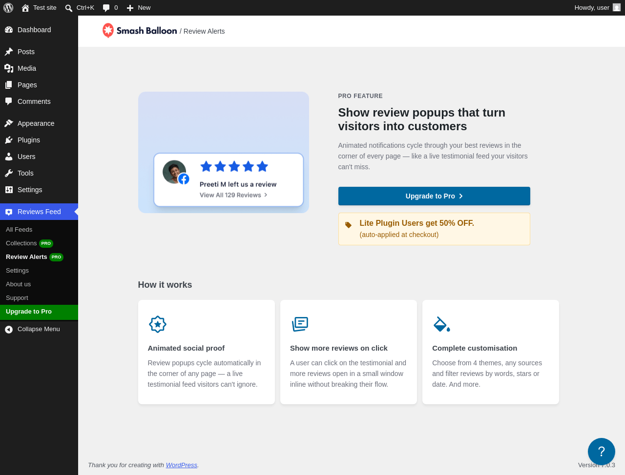Click the Comments speech bubble sidebar icon
Image resolution: width=625 pixels, height=475 pixels.
tap(9, 101)
